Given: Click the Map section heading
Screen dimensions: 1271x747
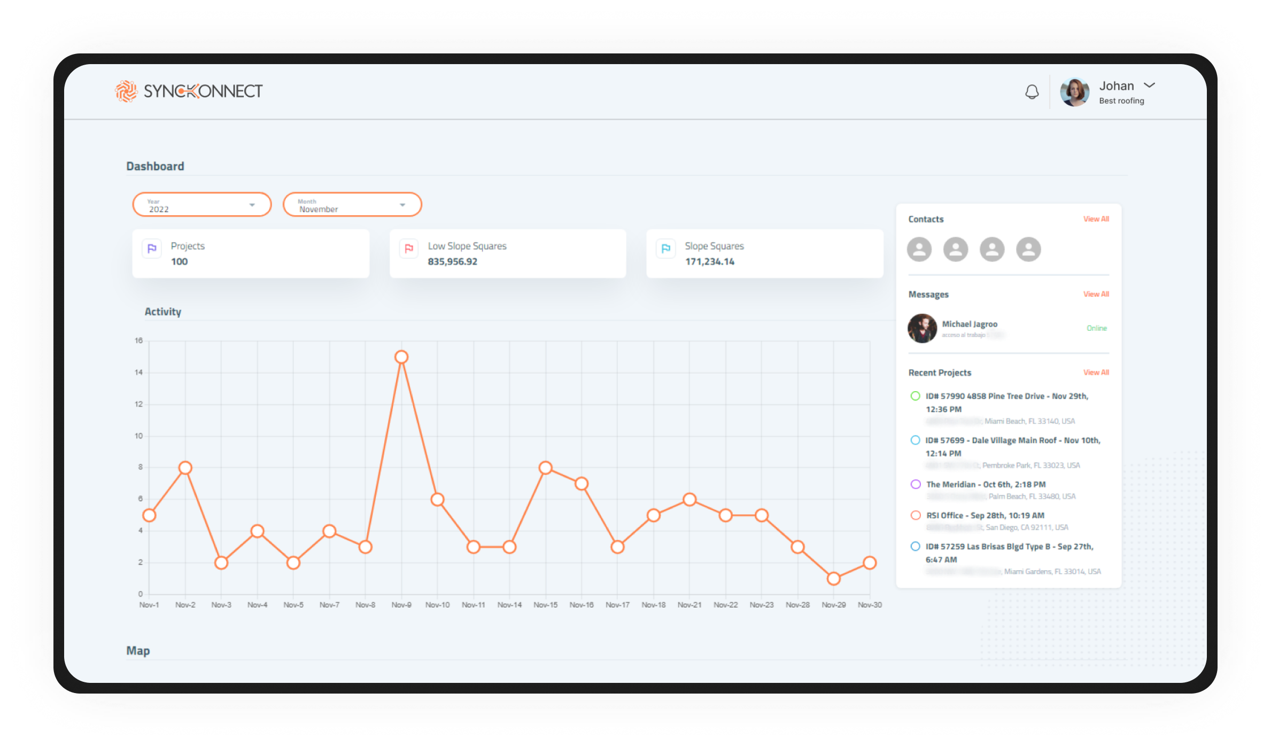Looking at the screenshot, I should pos(138,650).
